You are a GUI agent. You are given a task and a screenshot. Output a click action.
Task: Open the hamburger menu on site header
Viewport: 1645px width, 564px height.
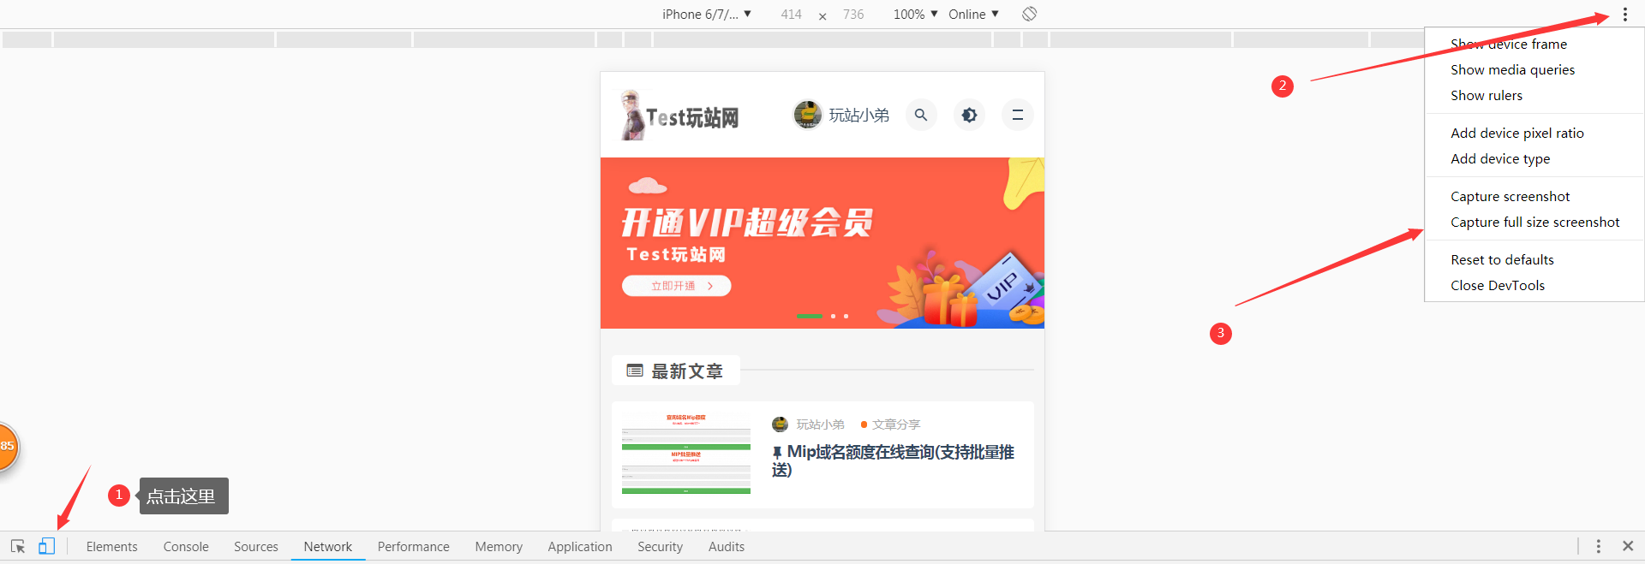pyautogui.click(x=1018, y=115)
